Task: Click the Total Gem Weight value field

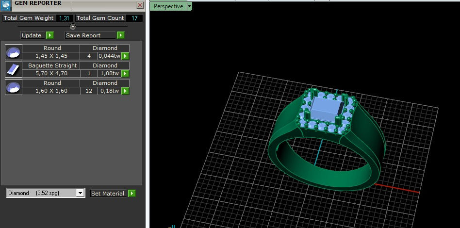Action: pyautogui.click(x=64, y=18)
